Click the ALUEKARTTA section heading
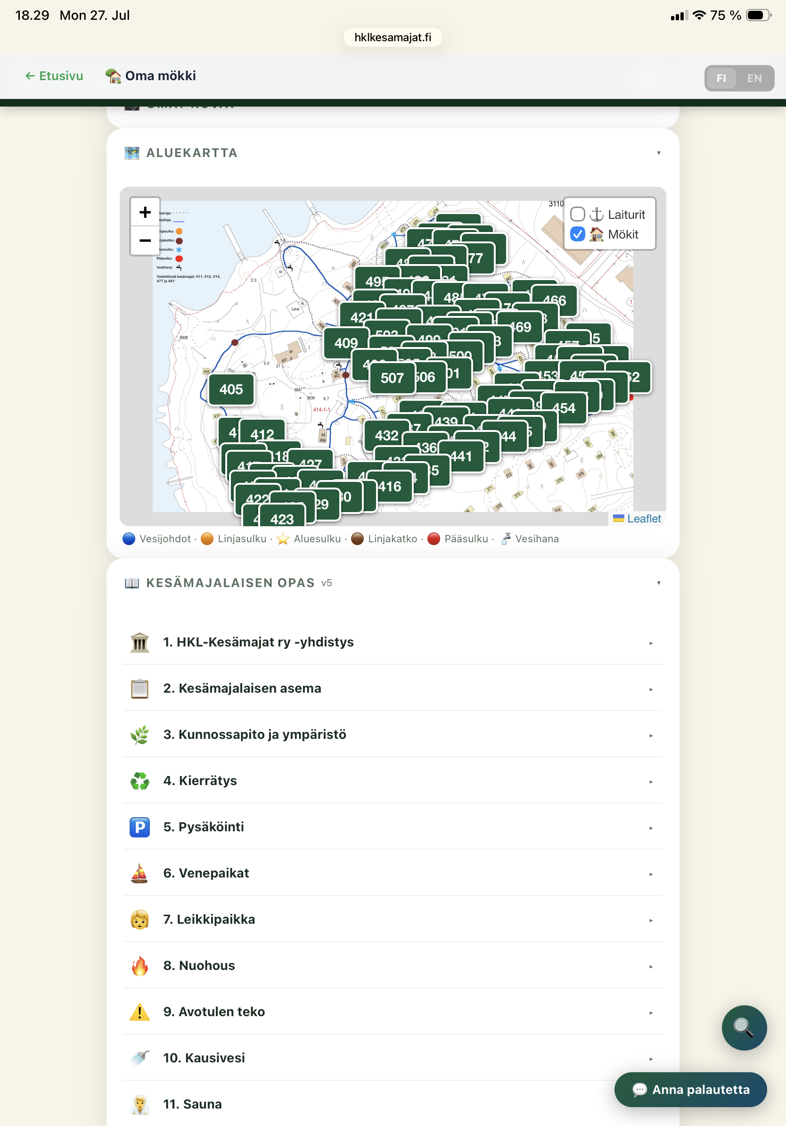This screenshot has width=786, height=1126. (192, 153)
